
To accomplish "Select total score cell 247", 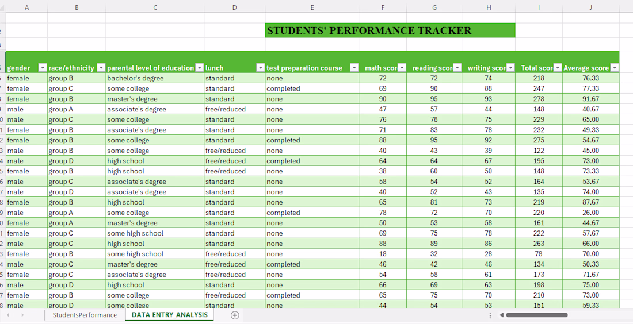I will click(x=539, y=88).
